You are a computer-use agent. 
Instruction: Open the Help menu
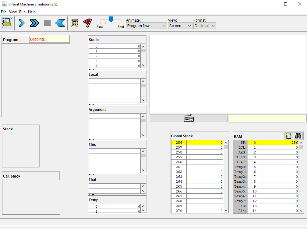tap(32, 12)
